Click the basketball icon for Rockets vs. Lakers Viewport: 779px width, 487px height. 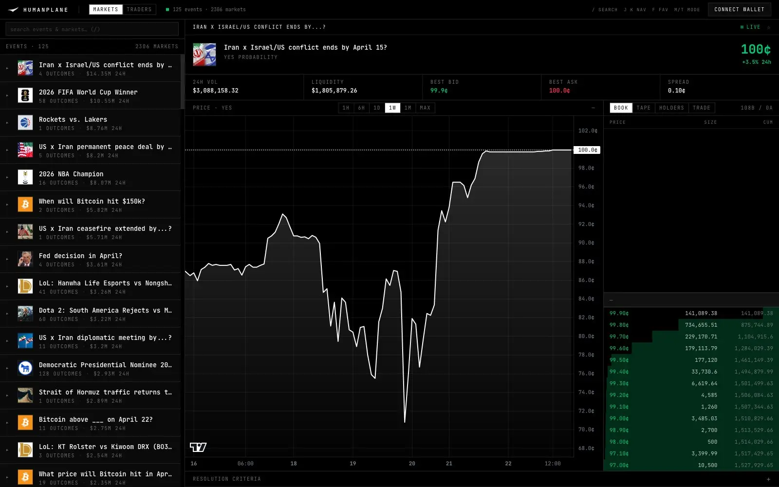[25, 123]
